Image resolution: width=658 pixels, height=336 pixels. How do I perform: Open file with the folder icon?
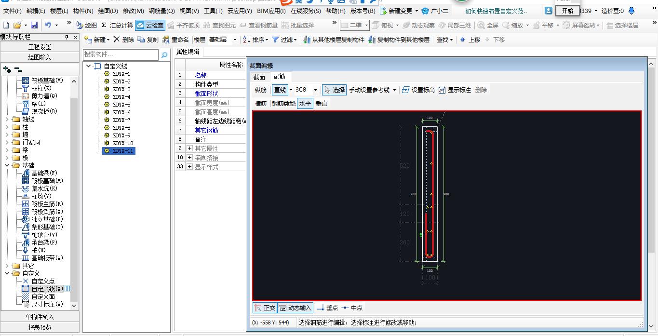(x=17, y=25)
